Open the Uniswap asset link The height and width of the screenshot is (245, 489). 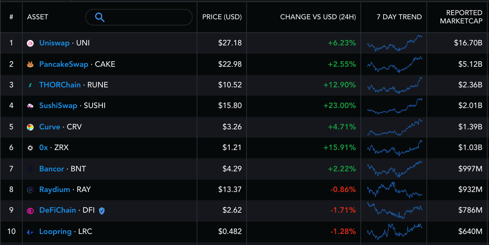coord(54,43)
